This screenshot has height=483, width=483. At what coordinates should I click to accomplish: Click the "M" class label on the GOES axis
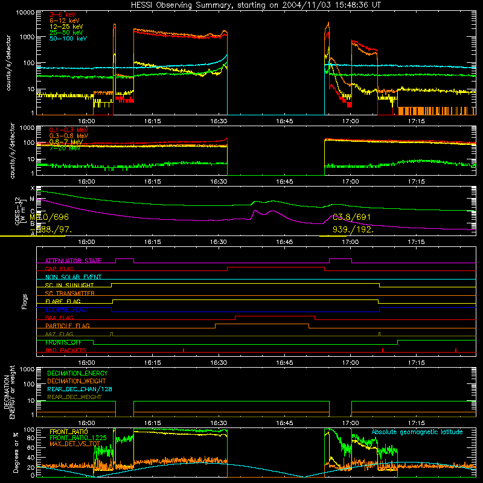click(33, 199)
